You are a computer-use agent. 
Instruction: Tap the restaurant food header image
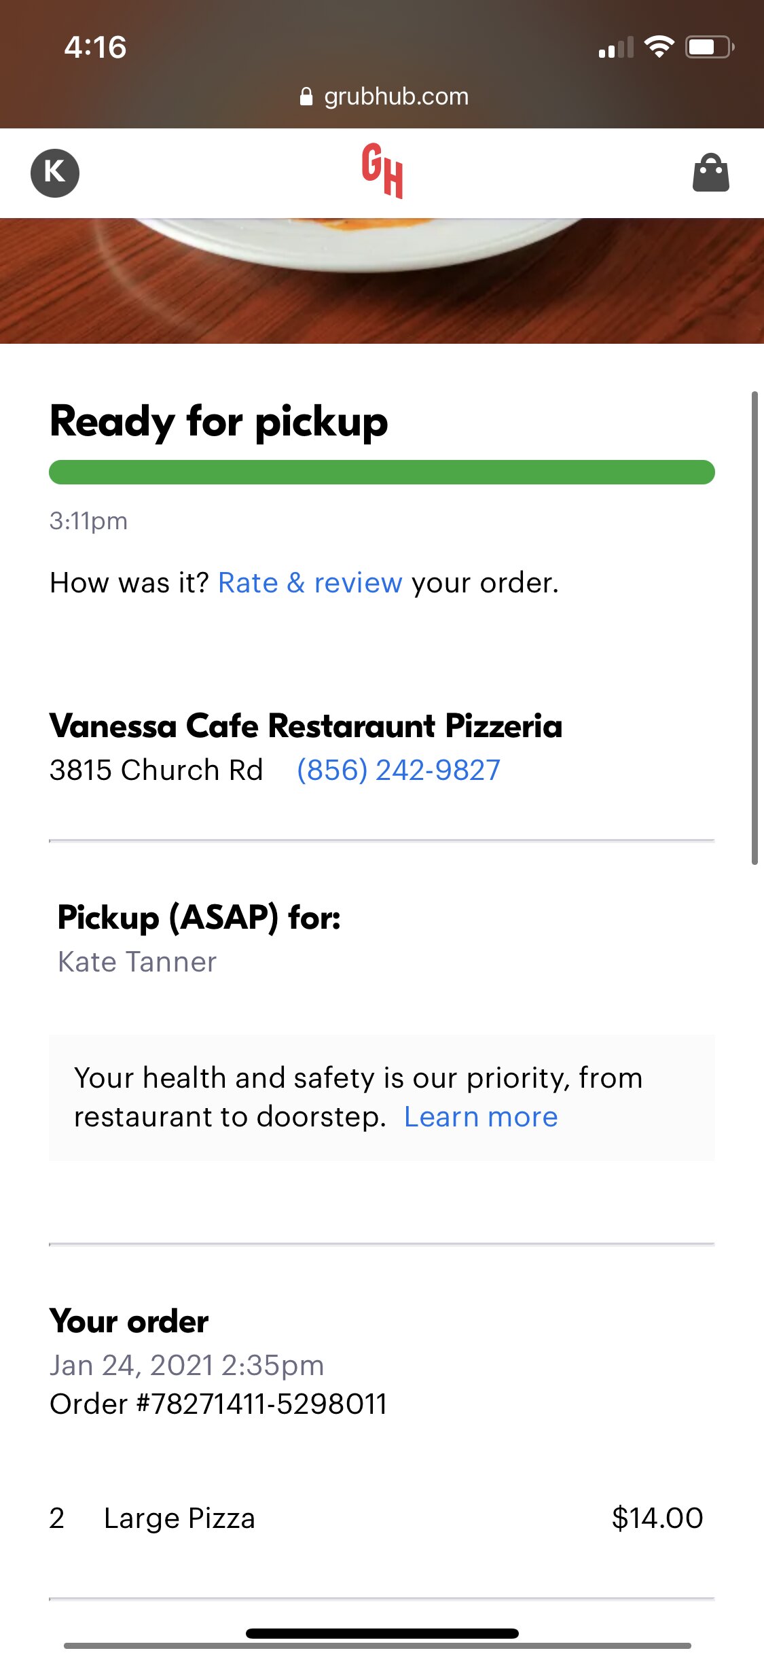click(x=382, y=281)
